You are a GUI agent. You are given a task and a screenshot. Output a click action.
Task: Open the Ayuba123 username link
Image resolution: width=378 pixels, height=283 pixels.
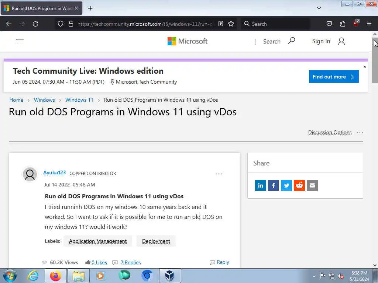(x=55, y=172)
